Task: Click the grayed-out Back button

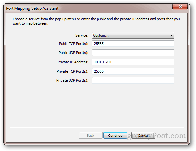Action: click(91, 136)
